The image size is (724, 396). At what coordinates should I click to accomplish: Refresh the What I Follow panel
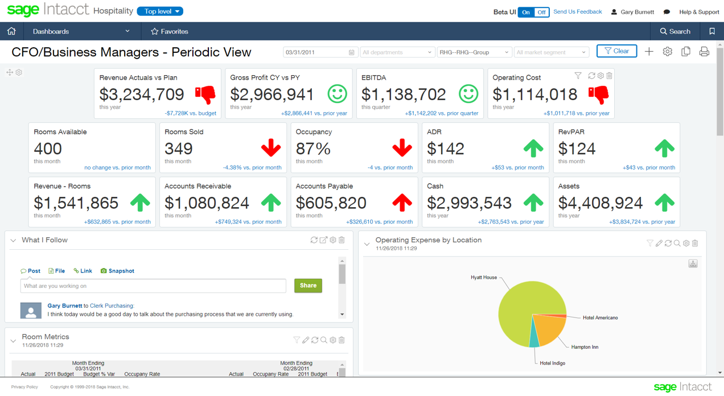(x=314, y=240)
